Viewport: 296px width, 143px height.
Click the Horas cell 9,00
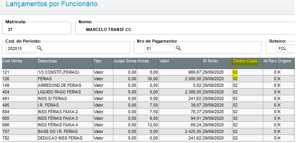pos(148,118)
